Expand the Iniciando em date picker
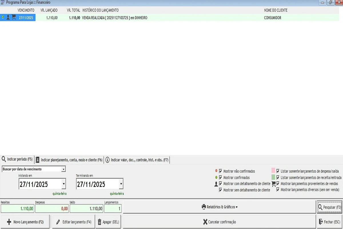 (x=63, y=184)
